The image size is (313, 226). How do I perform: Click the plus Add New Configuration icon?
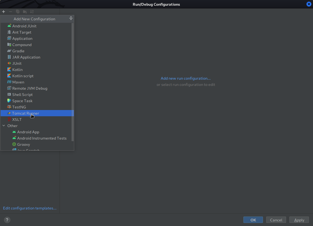[3, 12]
